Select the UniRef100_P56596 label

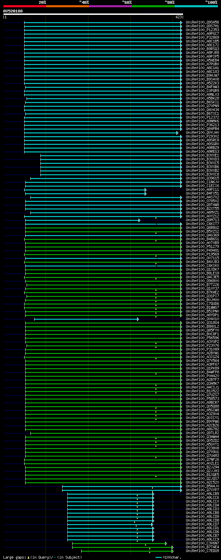coord(202,338)
